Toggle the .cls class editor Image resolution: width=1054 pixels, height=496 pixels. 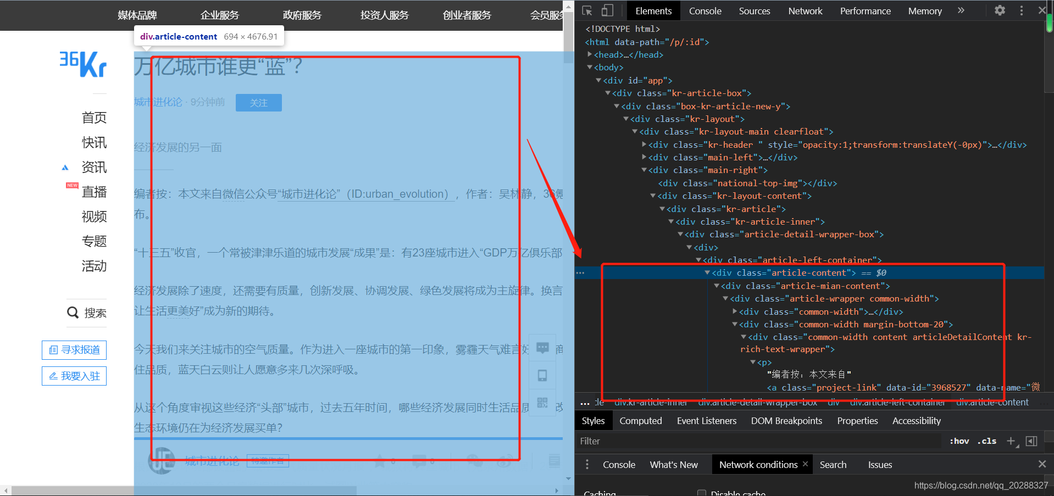click(x=987, y=441)
